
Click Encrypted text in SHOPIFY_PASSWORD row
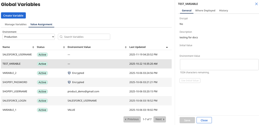tap(78, 82)
